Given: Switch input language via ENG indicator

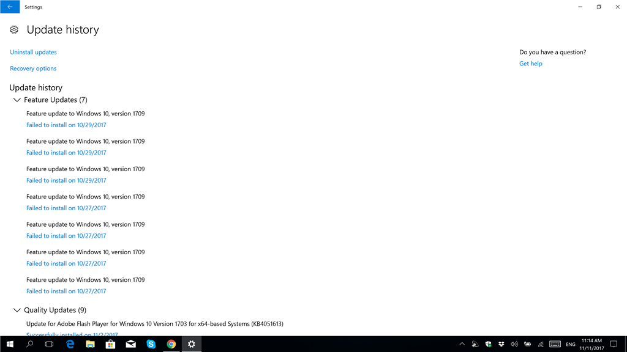Looking at the screenshot, I should coord(571,344).
